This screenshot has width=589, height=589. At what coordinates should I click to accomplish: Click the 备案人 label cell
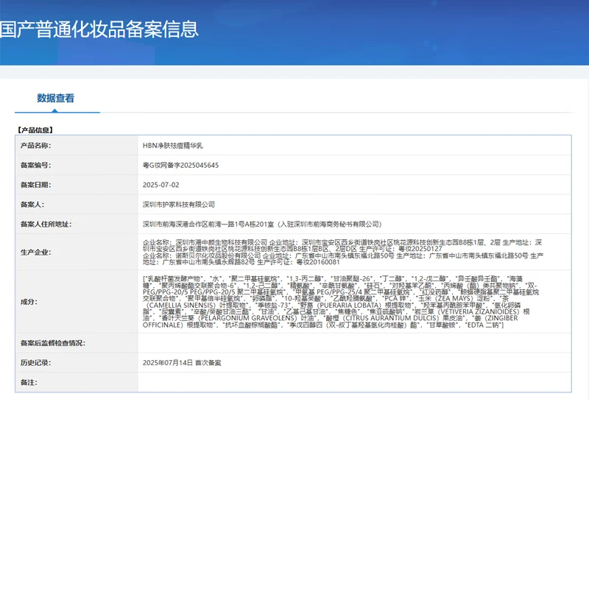[x=32, y=204]
